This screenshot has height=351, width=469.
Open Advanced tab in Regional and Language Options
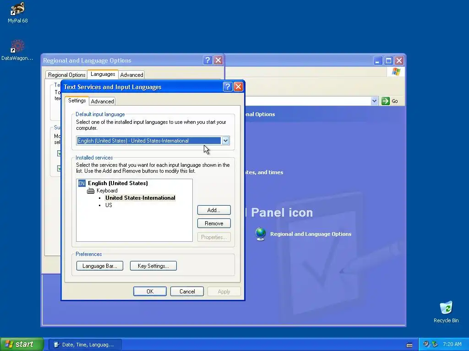(131, 75)
